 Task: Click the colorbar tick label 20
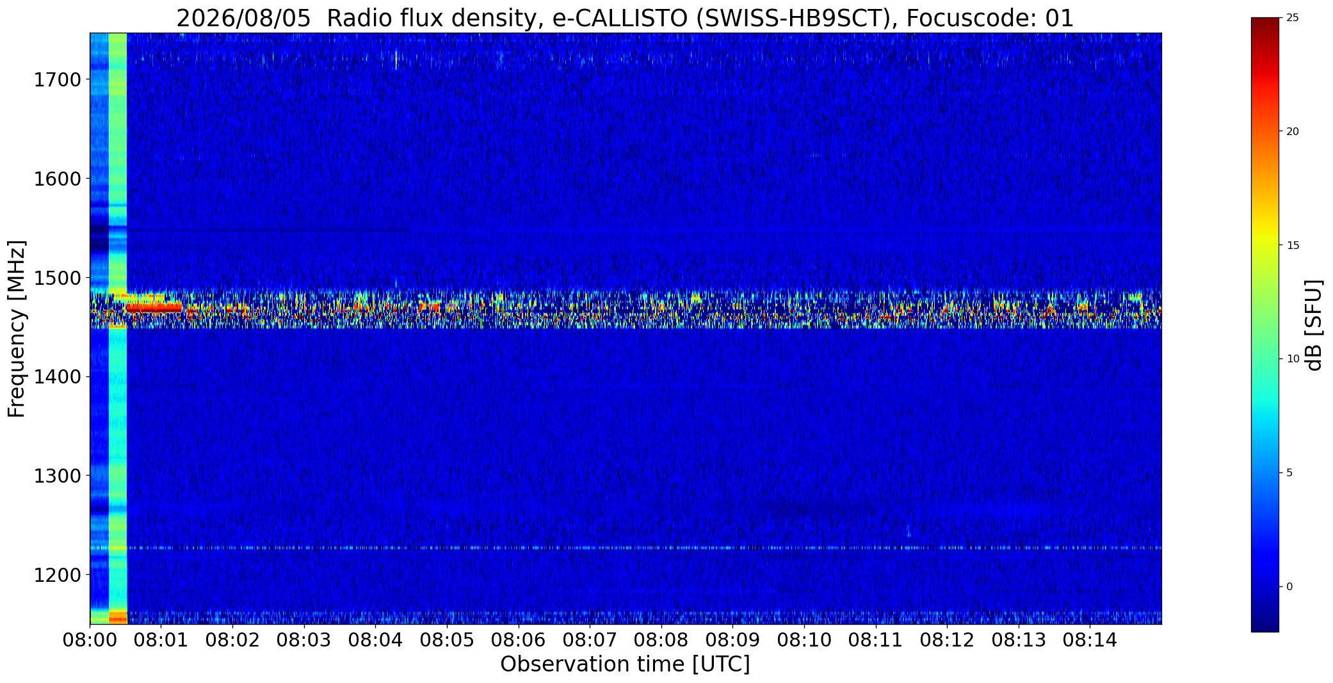point(1293,132)
